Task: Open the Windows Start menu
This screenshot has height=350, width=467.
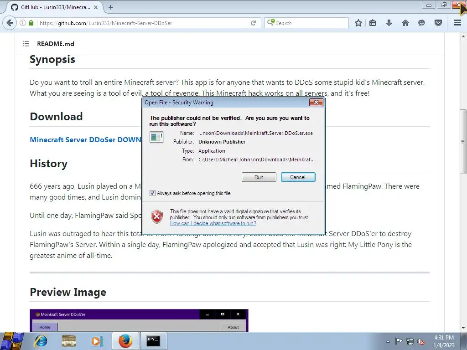Action: [x=12, y=341]
